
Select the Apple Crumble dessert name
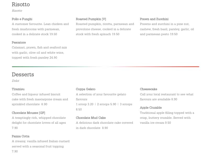[151, 108]
